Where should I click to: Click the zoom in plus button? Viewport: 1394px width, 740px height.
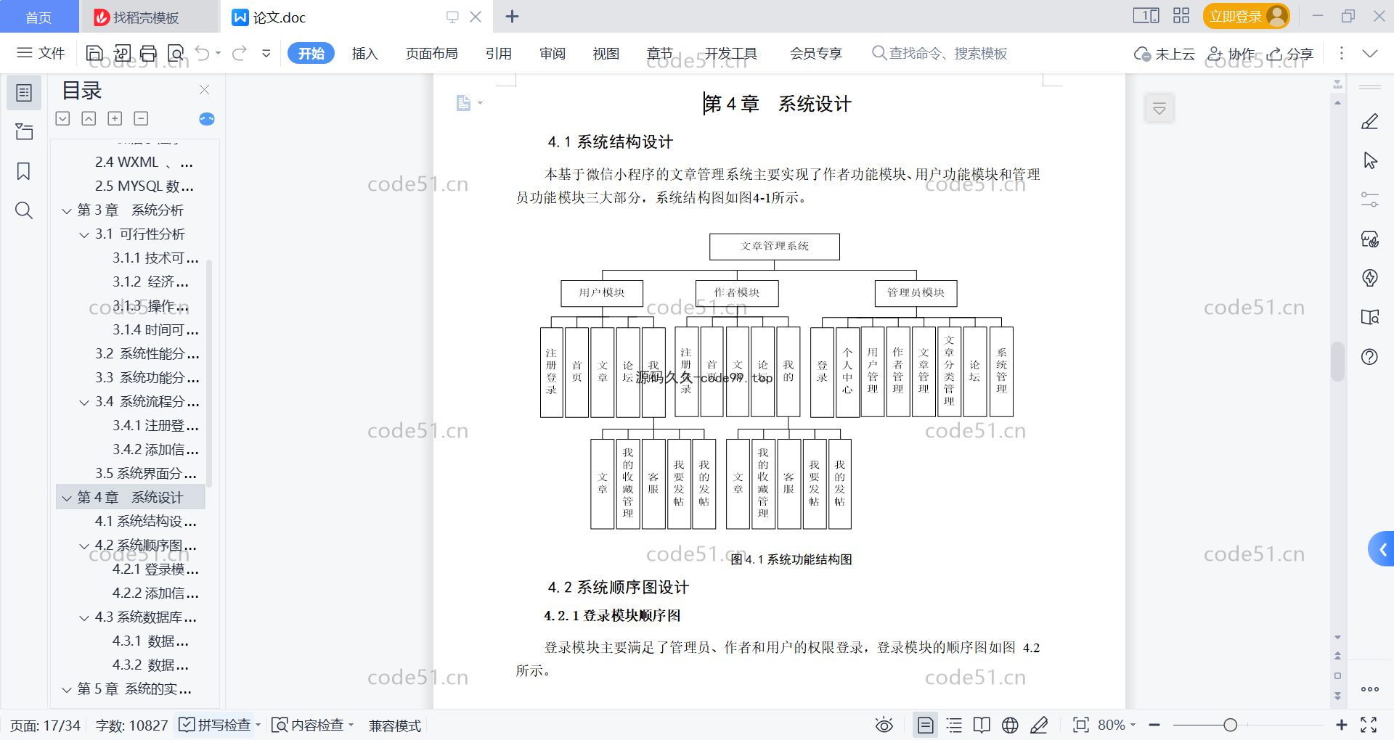tap(1342, 725)
